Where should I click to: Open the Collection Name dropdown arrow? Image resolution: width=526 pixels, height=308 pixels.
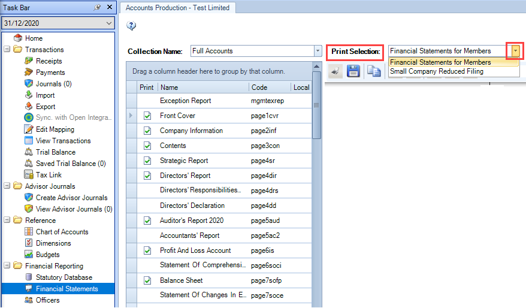pos(318,51)
